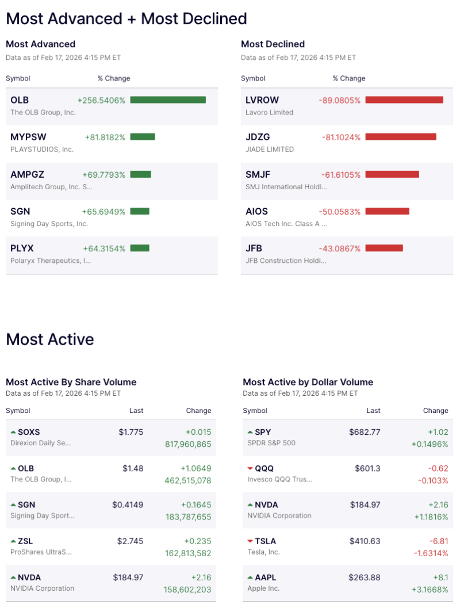This screenshot has width=460, height=608.
Task: Open the JDZG JIADE Limited symbol
Action: click(259, 137)
